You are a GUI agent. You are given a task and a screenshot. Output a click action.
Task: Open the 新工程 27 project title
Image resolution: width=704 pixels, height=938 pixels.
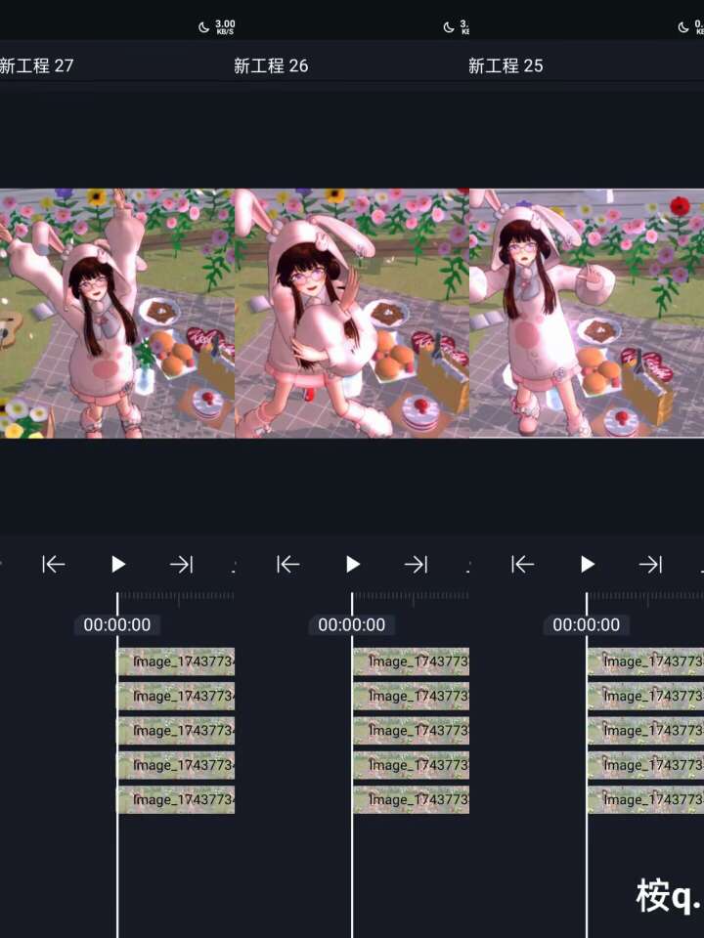36,65
